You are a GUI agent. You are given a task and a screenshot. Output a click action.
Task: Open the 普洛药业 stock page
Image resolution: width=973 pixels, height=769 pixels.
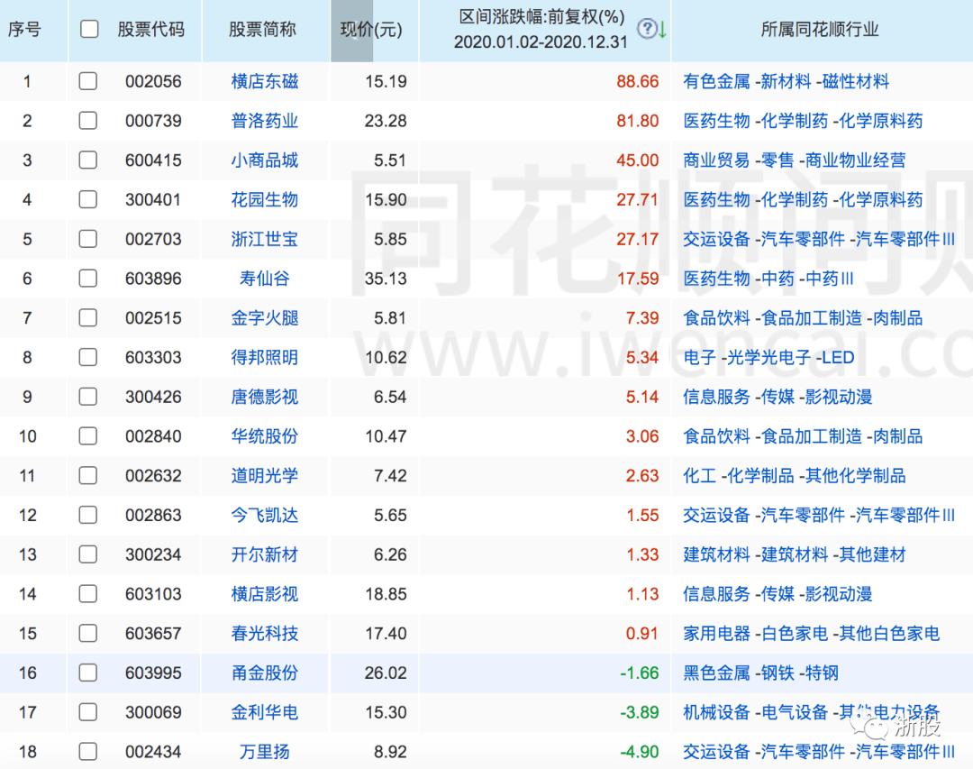(264, 121)
